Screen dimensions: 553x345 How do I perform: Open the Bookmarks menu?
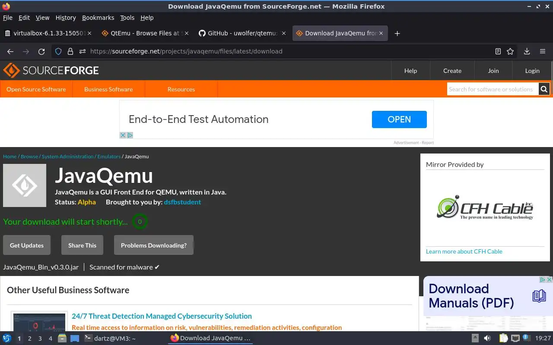point(98,18)
